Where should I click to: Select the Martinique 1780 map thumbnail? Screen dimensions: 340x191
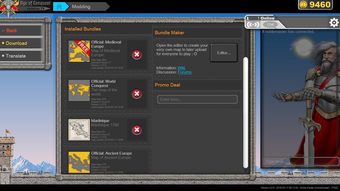(x=79, y=130)
